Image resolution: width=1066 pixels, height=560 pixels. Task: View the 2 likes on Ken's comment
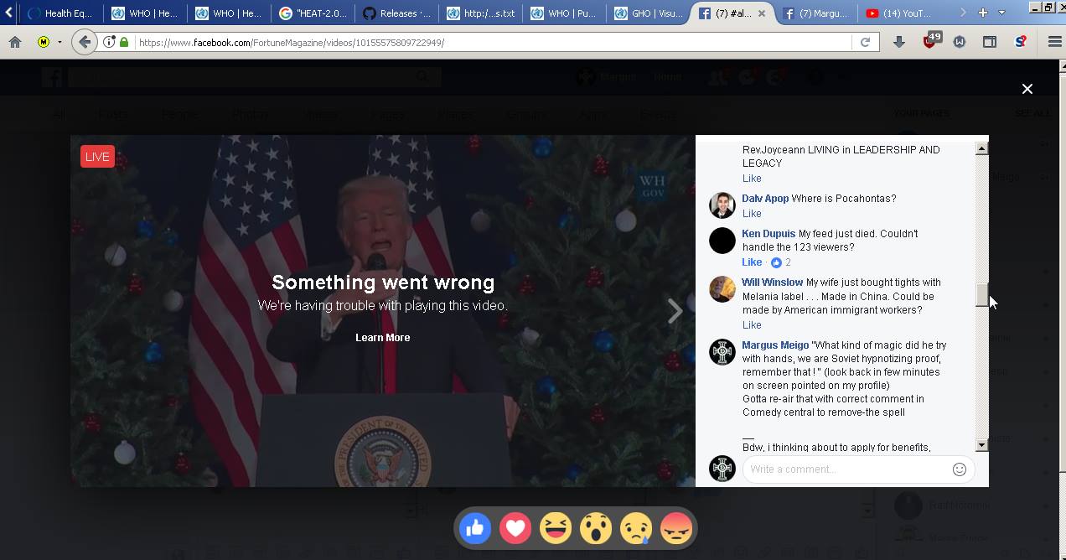[780, 262]
